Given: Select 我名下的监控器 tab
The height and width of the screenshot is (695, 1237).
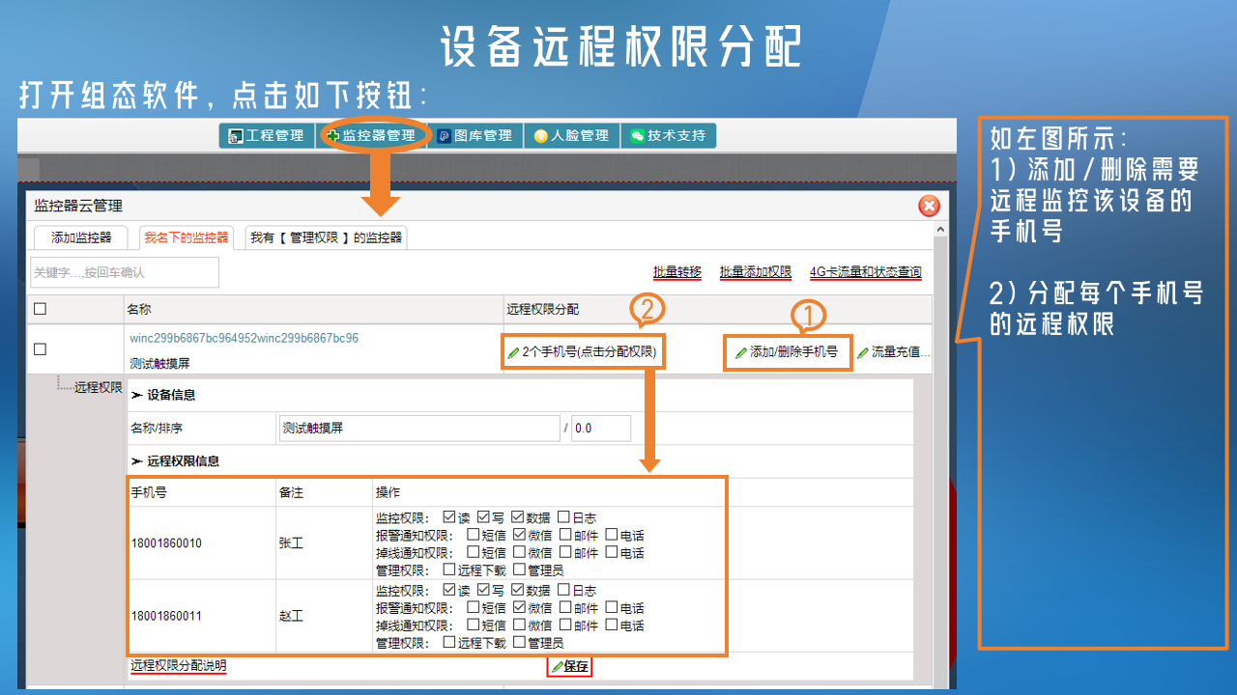Looking at the screenshot, I should click(x=187, y=237).
